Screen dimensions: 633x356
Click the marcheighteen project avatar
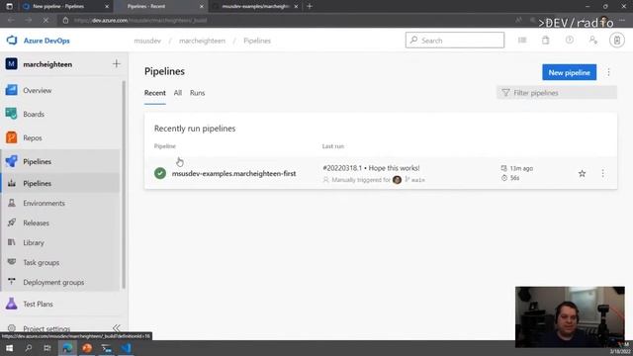tap(11, 63)
